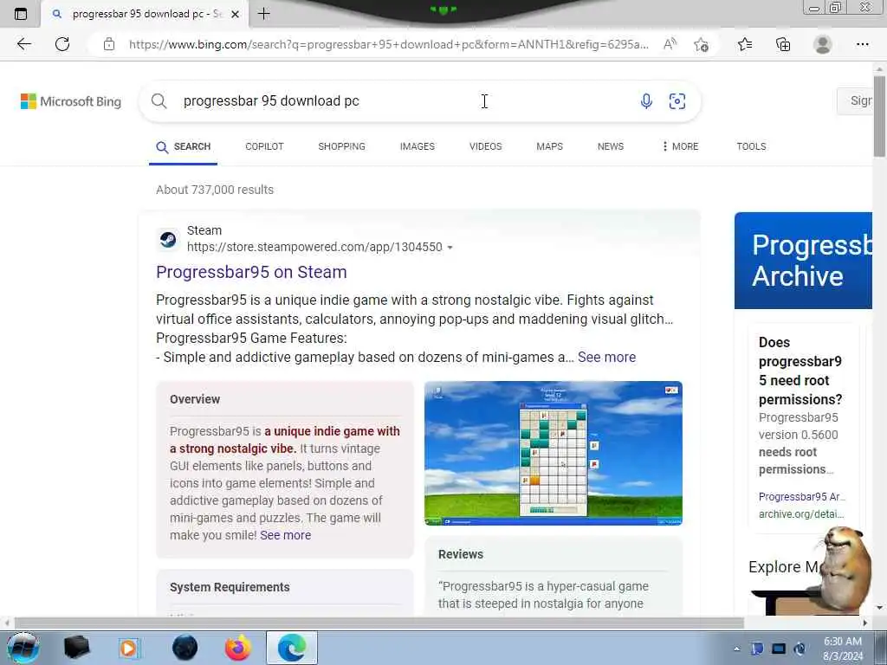The height and width of the screenshot is (665, 887).
Task: Click the taskbar clock 6:30 AM
Action: 843,649
